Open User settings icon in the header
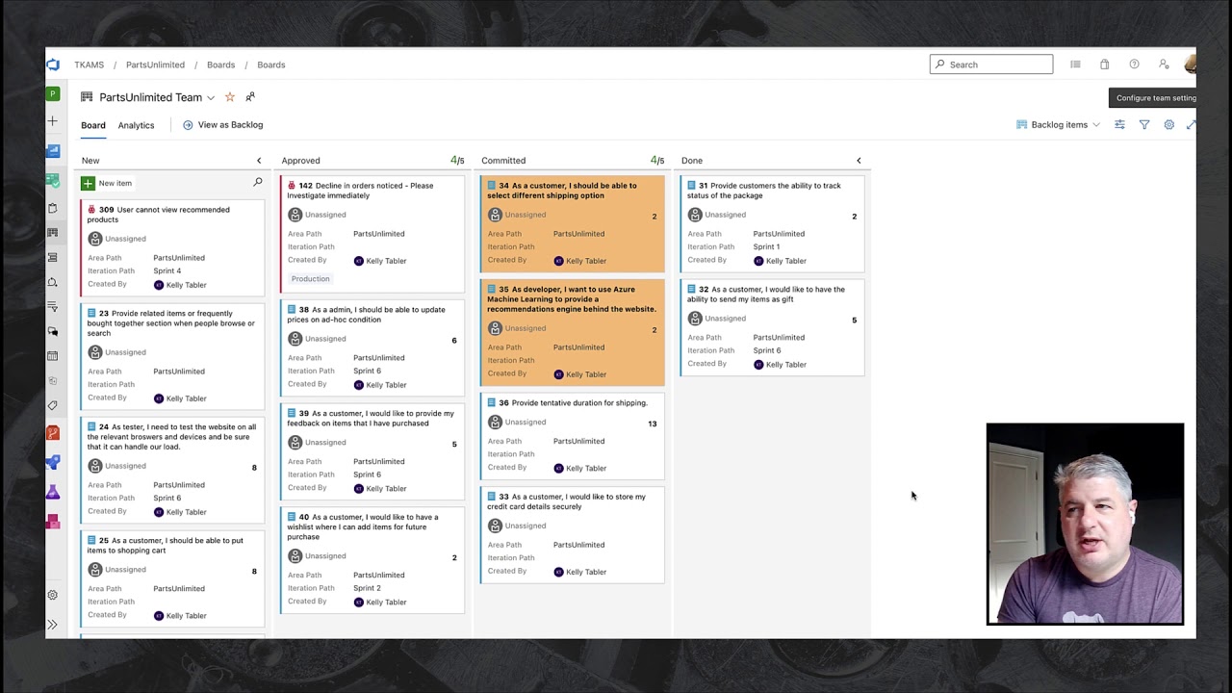1232x693 pixels. (1164, 64)
